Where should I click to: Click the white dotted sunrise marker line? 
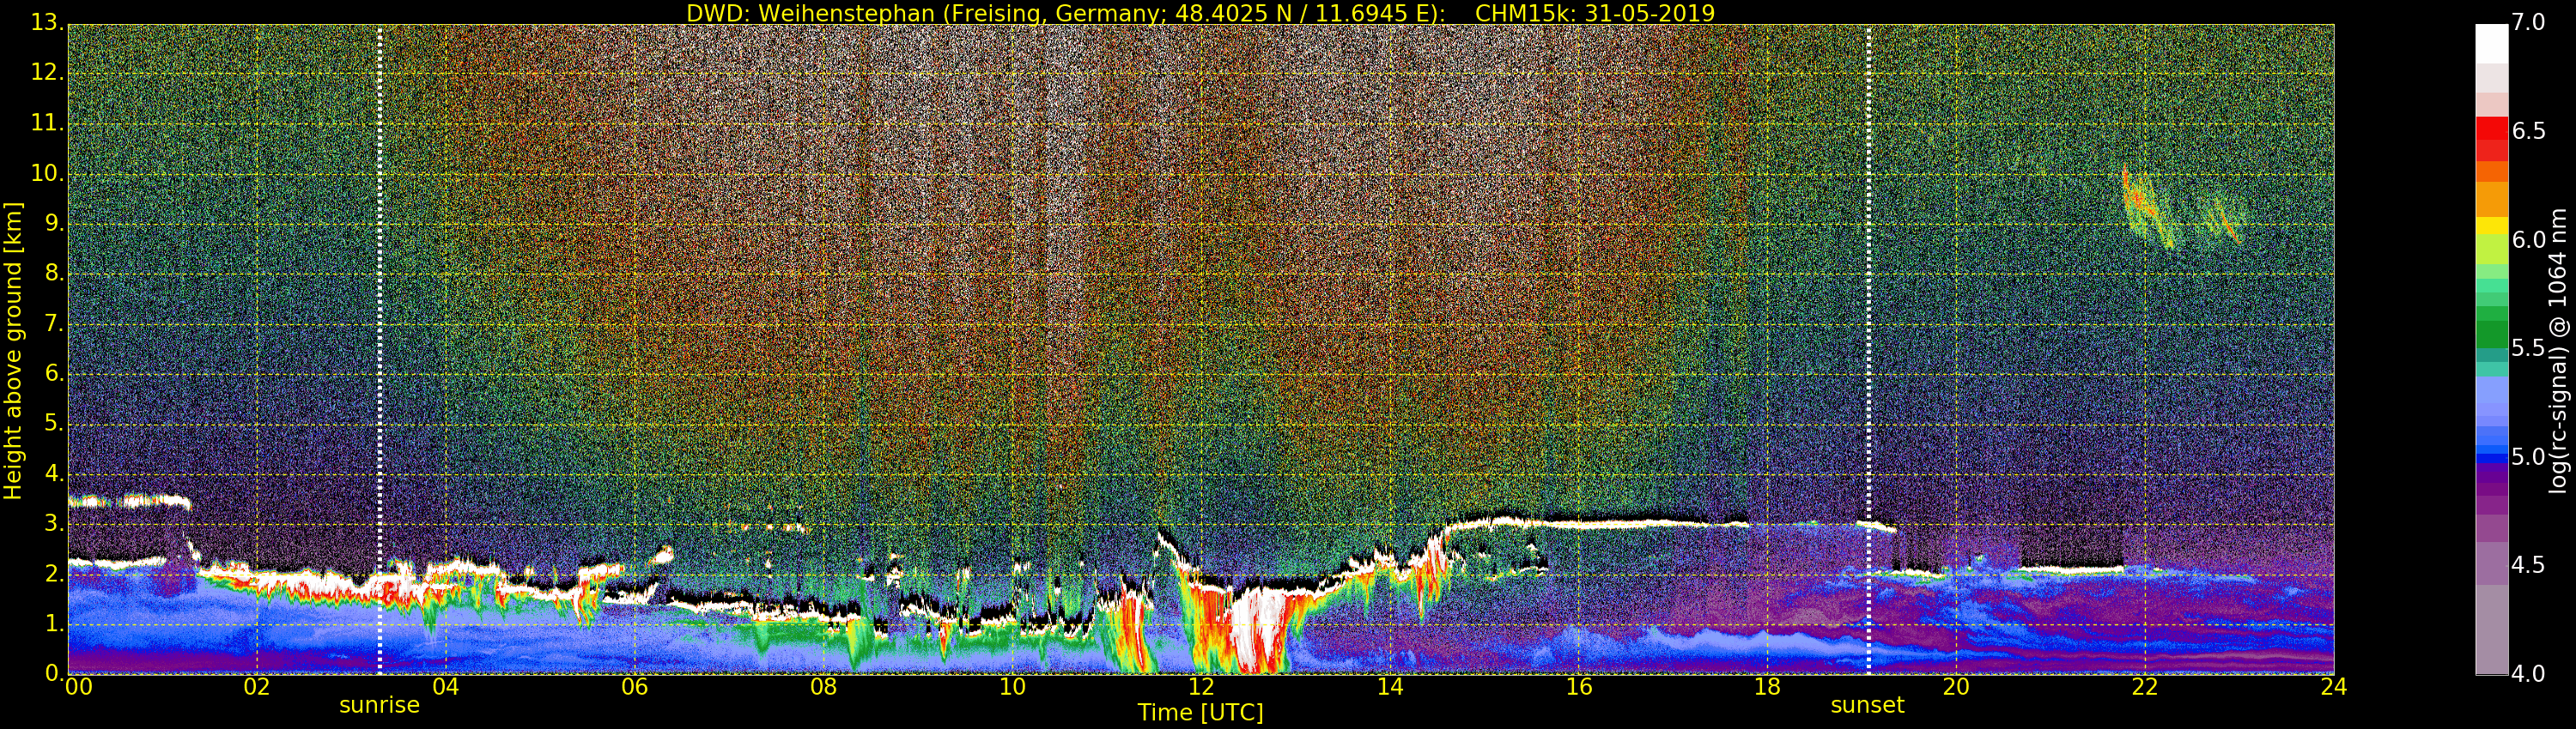380,350
